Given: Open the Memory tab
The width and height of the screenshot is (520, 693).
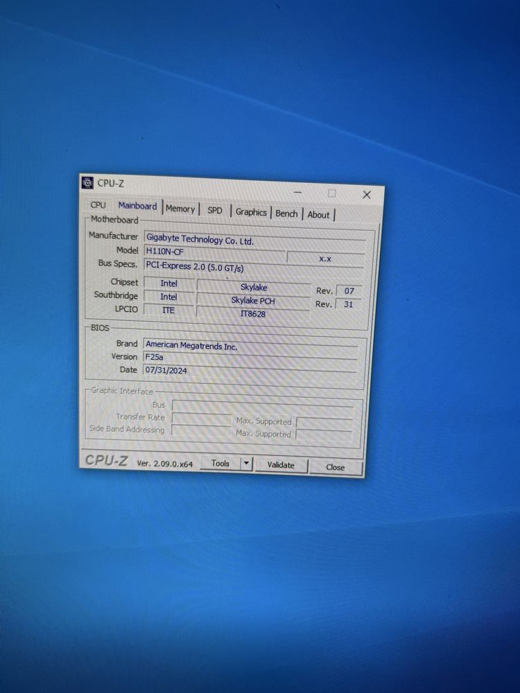Looking at the screenshot, I should (180, 209).
